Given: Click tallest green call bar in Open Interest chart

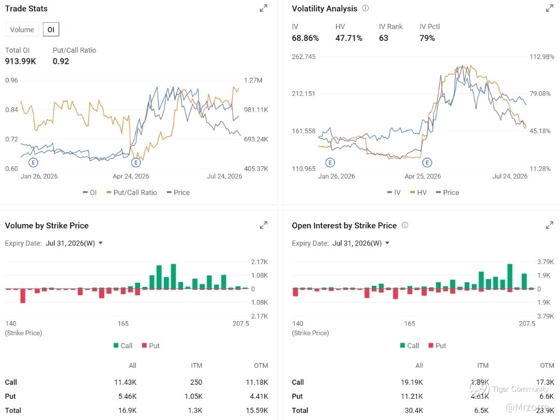Looking at the screenshot, I should point(510,276).
